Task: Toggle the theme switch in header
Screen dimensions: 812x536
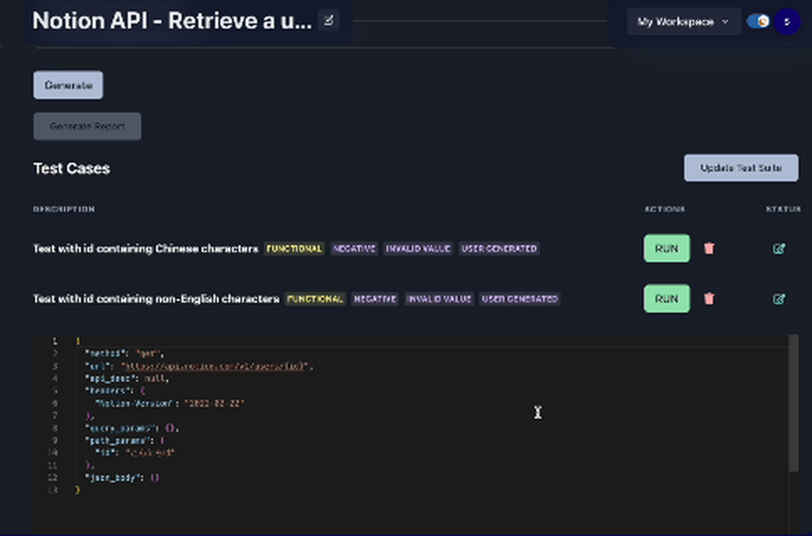Action: point(758,21)
